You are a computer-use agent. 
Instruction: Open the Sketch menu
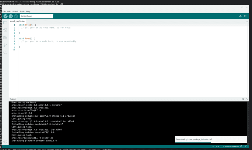pos(15,12)
